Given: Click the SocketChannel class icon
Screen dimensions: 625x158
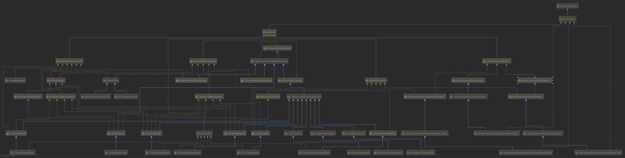Looking at the screenshot, I should point(143,133).
